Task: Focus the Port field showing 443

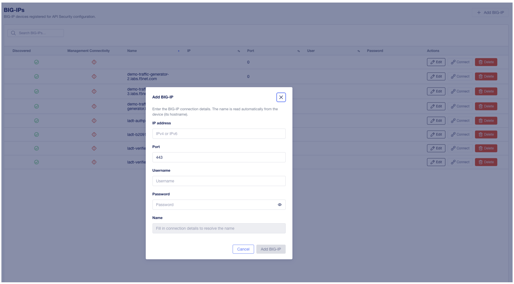Action: click(219, 157)
